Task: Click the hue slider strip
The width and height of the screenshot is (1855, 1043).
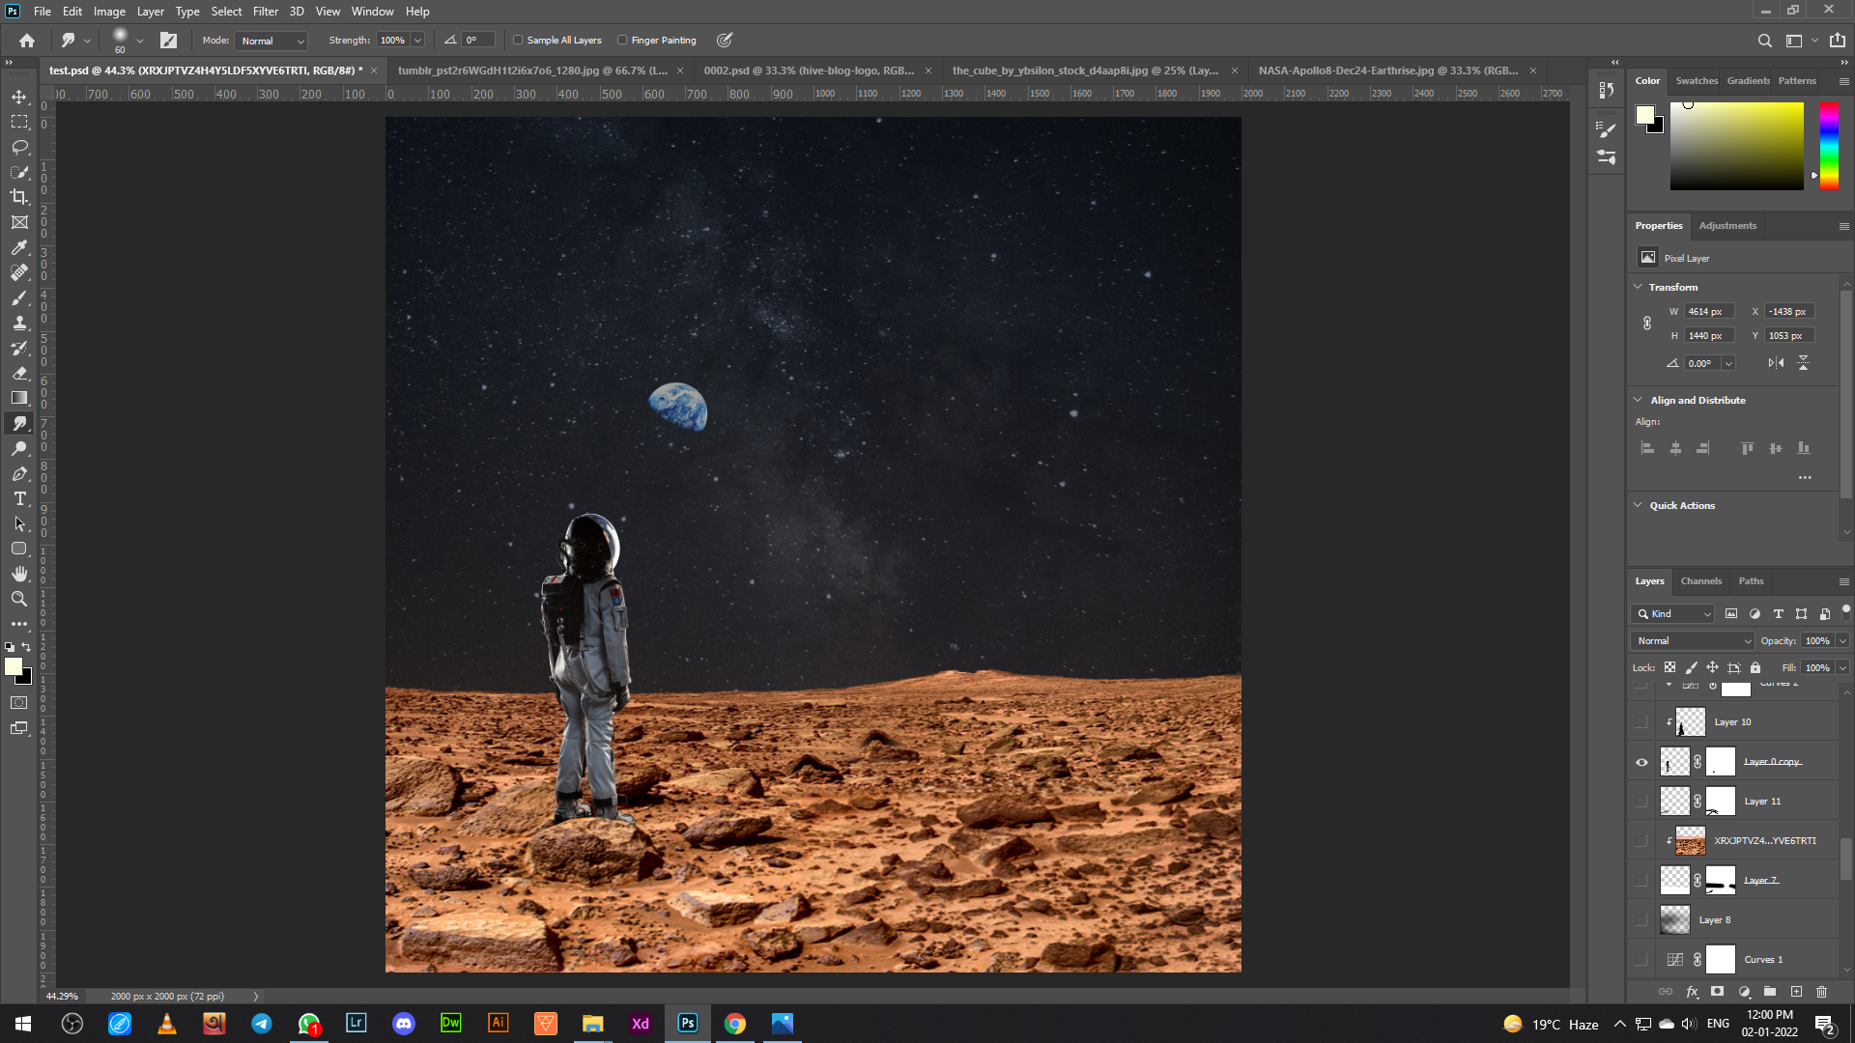Action: (1829, 146)
